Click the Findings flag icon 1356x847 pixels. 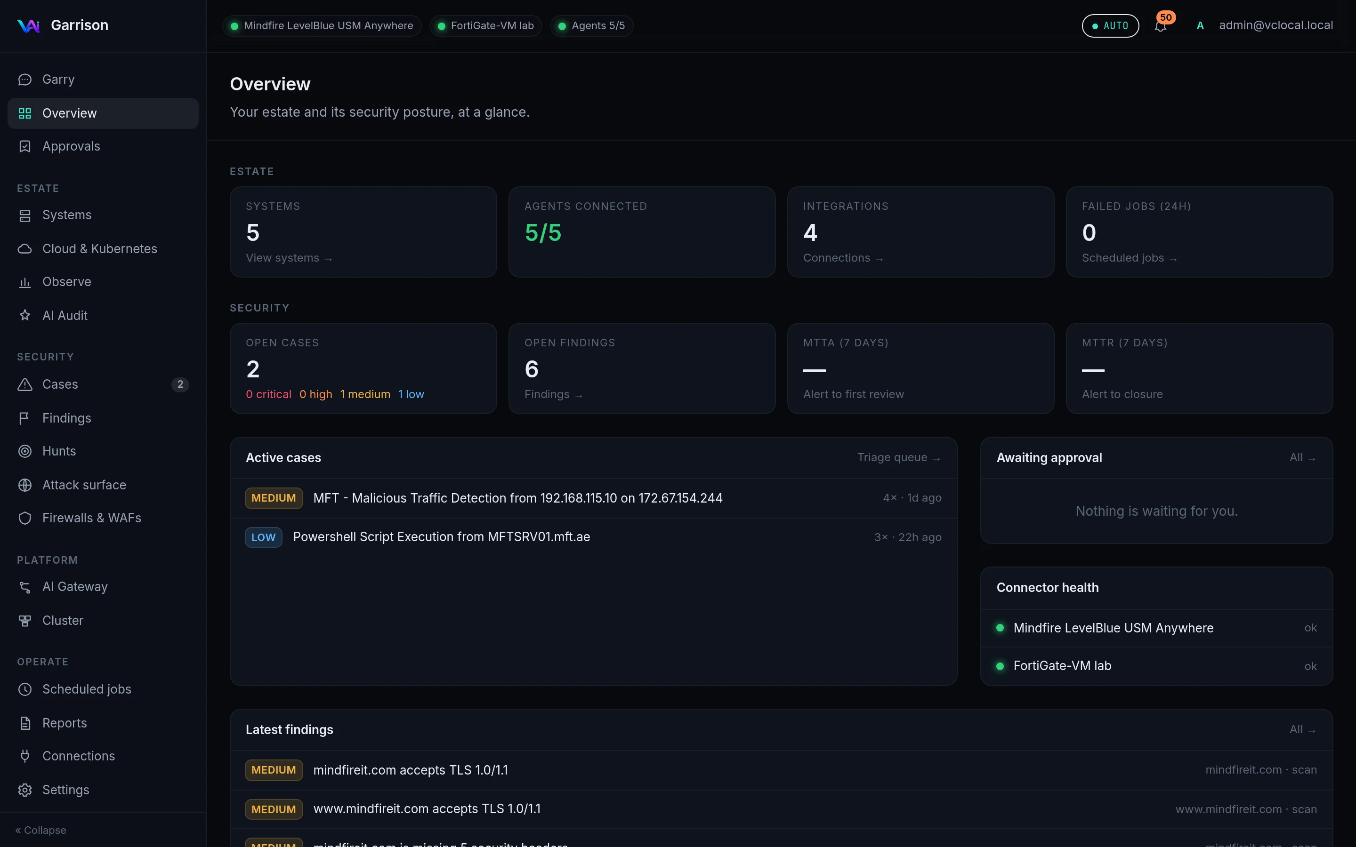click(x=24, y=418)
